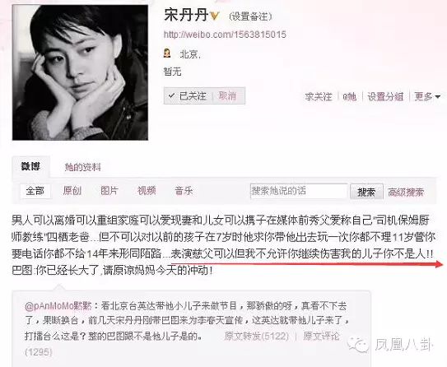Click the @她 mention link
This screenshot has height=367, width=447.
350,96
